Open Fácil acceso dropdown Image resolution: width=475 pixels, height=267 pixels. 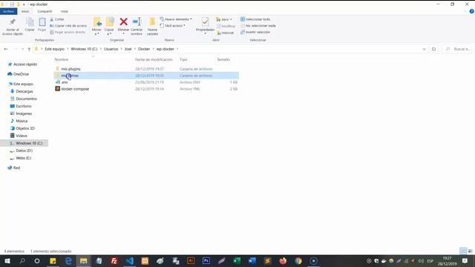172,26
